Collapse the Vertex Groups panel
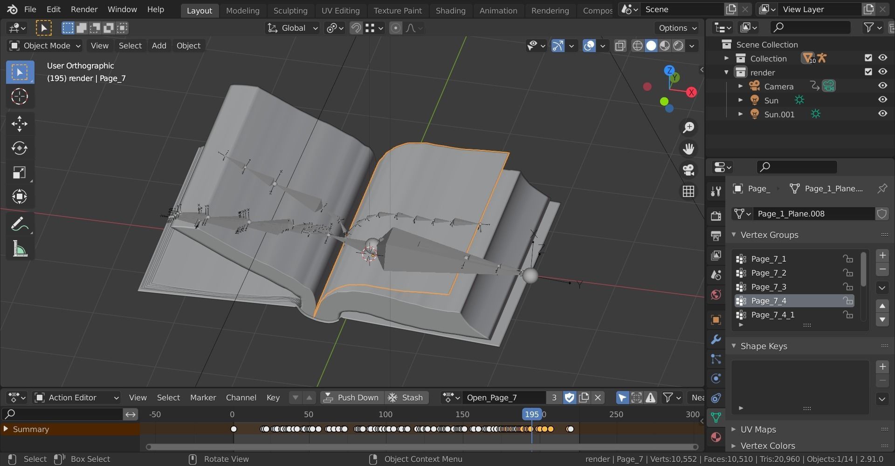 [734, 235]
